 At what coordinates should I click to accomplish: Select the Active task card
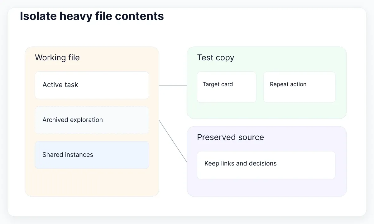point(92,85)
